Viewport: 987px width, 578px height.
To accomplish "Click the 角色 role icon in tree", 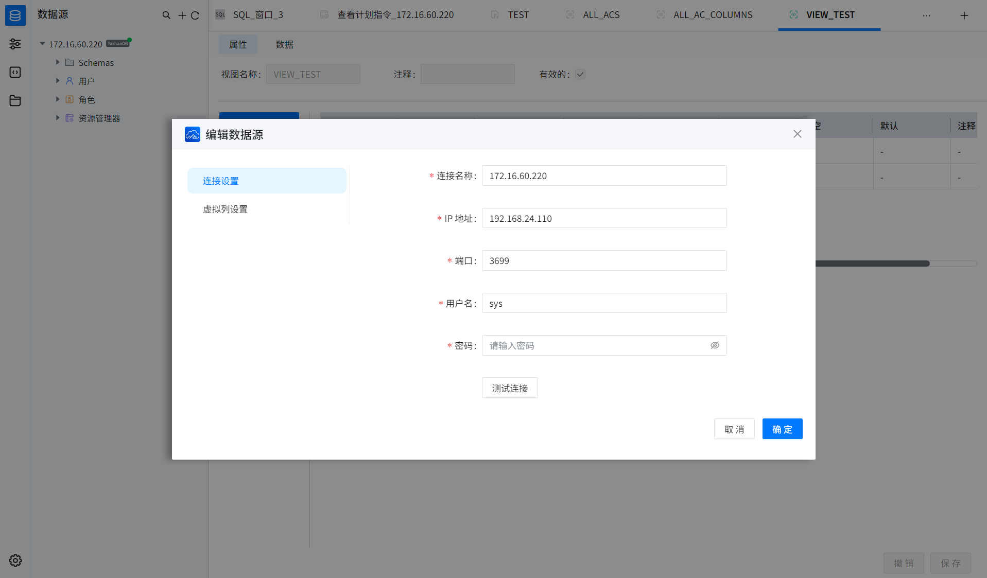I will (70, 99).
